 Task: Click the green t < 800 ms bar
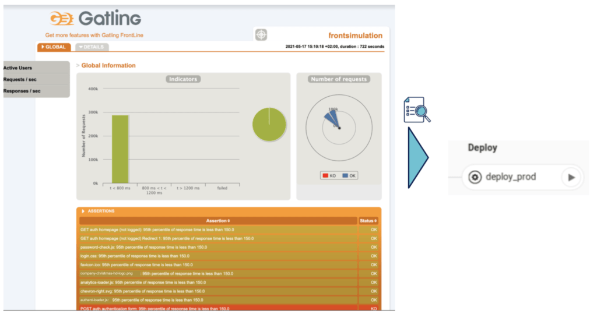(x=120, y=149)
